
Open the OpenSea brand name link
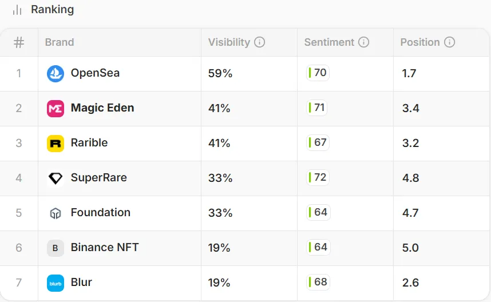[95, 73]
